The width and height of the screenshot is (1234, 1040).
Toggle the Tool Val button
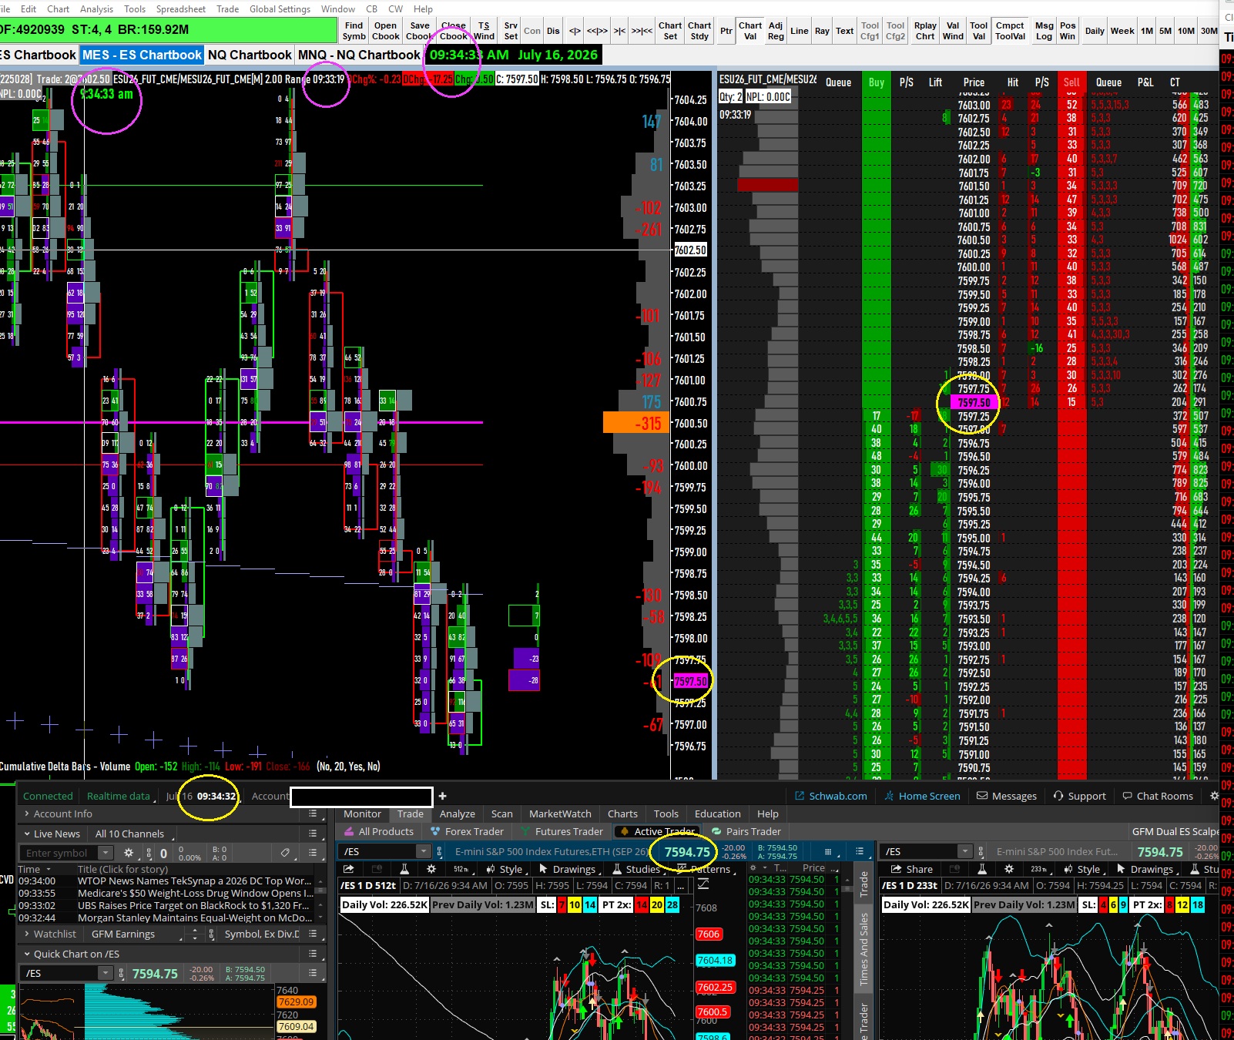[x=979, y=31]
